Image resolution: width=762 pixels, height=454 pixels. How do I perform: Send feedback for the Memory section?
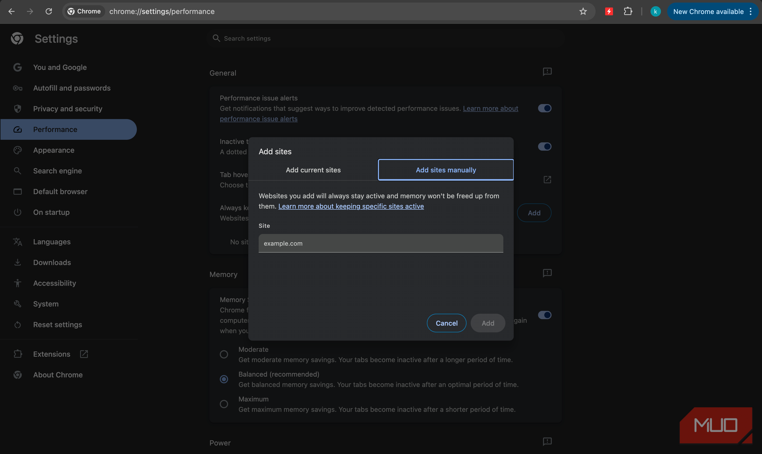coord(547,273)
